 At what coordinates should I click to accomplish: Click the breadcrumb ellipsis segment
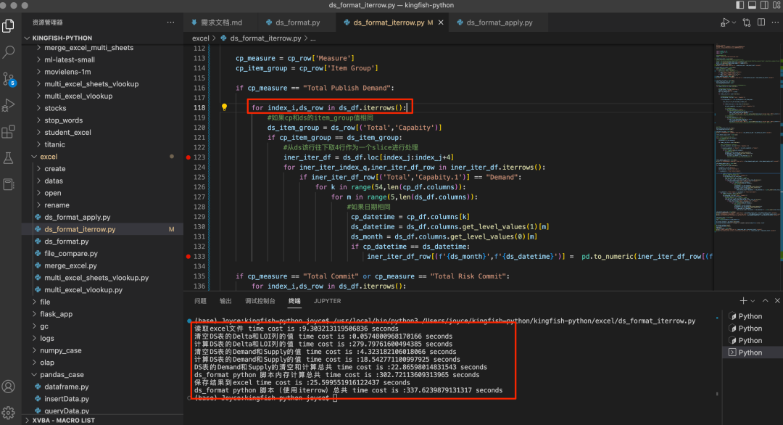313,38
